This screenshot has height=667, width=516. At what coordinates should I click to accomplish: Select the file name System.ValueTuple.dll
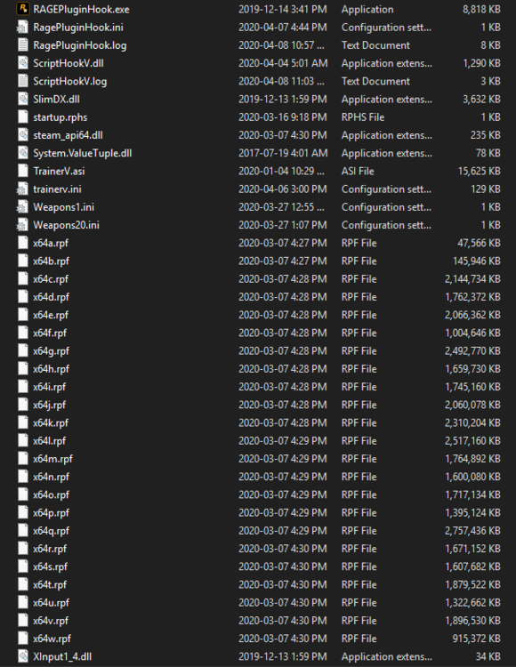[x=83, y=153]
